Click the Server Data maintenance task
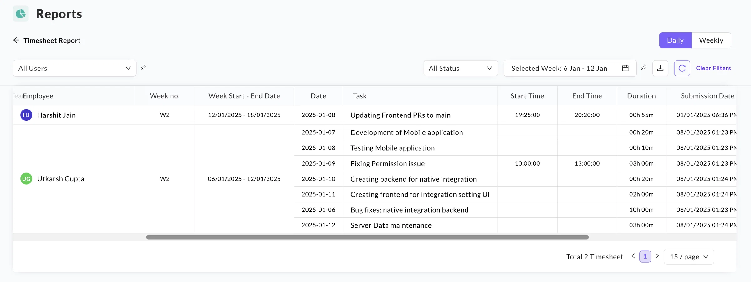This screenshot has width=751, height=282. tap(391, 225)
